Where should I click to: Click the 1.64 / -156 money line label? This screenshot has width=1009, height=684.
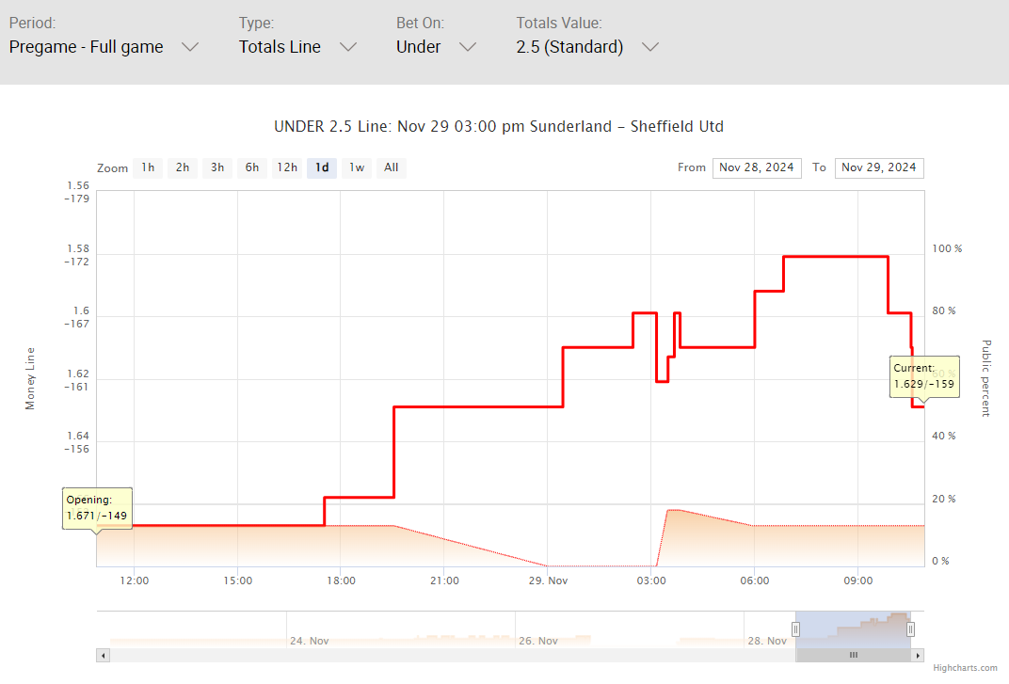pyautogui.click(x=77, y=443)
